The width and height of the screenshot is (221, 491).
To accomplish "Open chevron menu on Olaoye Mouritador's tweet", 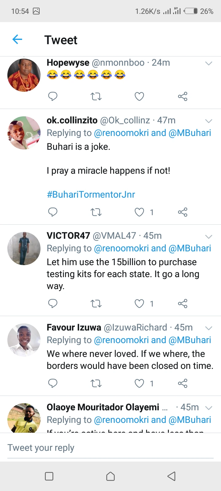I will (x=209, y=408).
